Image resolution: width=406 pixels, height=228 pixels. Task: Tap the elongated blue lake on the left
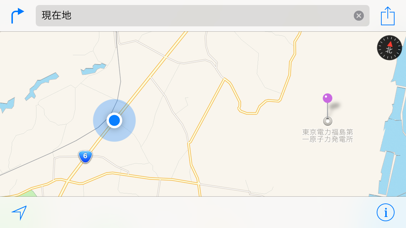(41, 86)
